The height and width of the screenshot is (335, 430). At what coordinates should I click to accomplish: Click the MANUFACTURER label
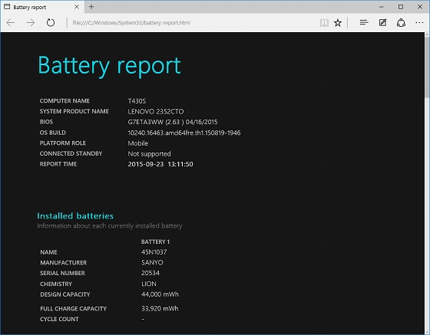(x=63, y=262)
